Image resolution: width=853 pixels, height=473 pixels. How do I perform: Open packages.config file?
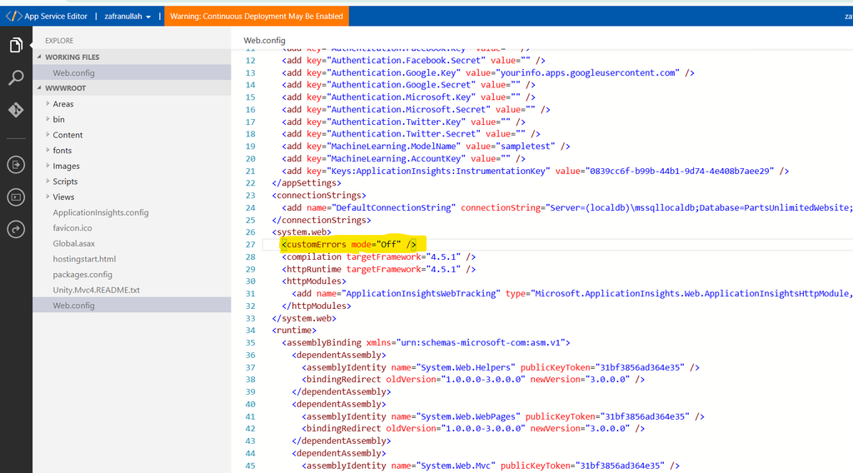82,275
